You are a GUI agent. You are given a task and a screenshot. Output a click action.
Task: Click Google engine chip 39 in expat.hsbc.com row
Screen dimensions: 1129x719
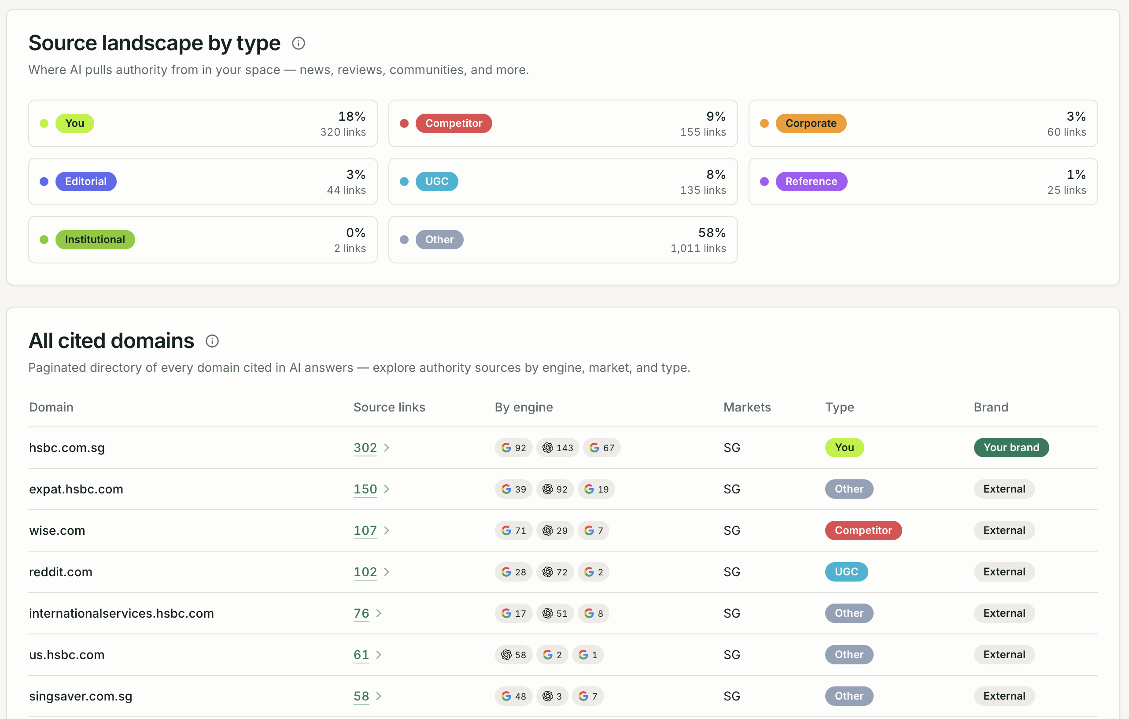click(513, 489)
